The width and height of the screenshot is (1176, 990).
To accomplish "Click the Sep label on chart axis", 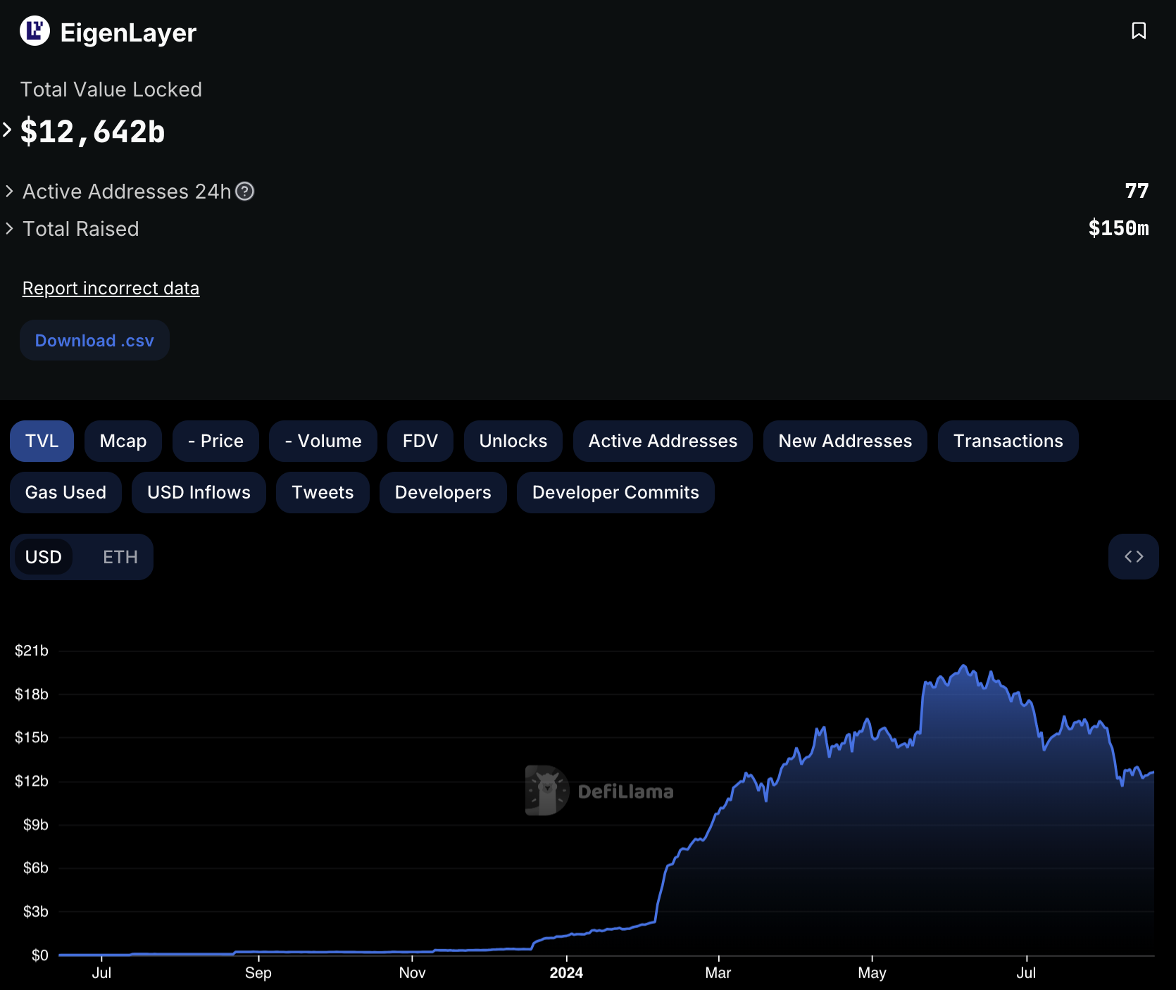I will pos(258,973).
